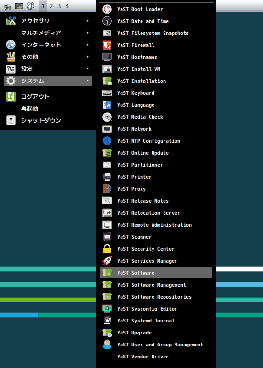
Task: Expand the 設定 submenu arrow
Action: (x=88, y=69)
